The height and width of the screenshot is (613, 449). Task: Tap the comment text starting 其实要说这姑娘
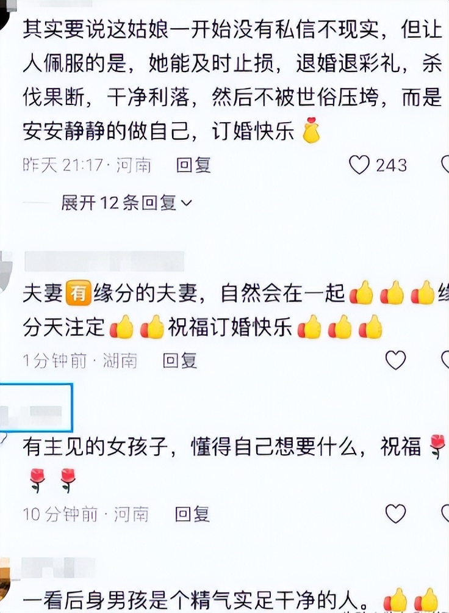pyautogui.click(x=232, y=80)
